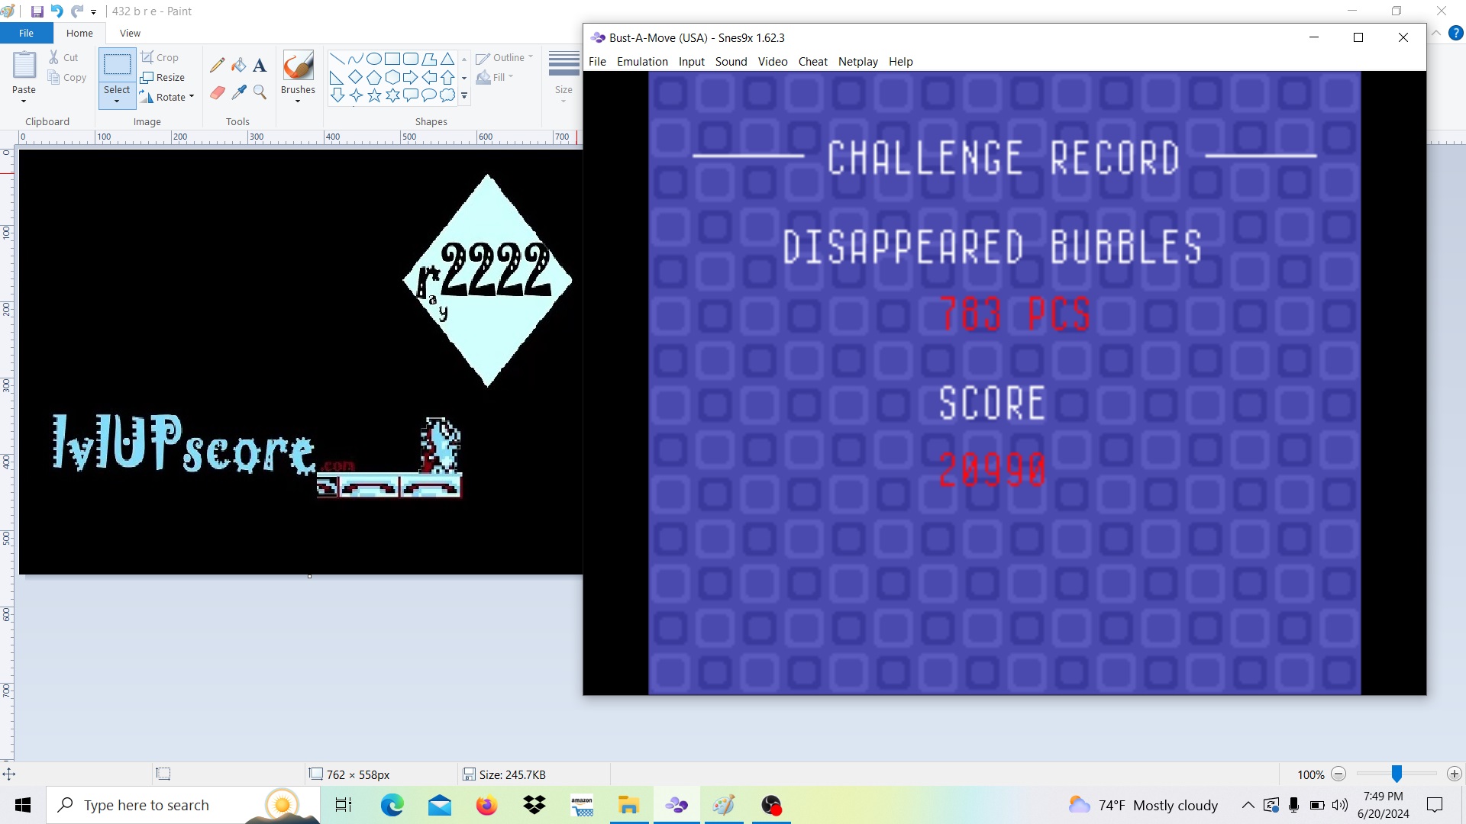This screenshot has width=1466, height=824.
Task: Open the Rotate dropdown
Action: coord(168,97)
